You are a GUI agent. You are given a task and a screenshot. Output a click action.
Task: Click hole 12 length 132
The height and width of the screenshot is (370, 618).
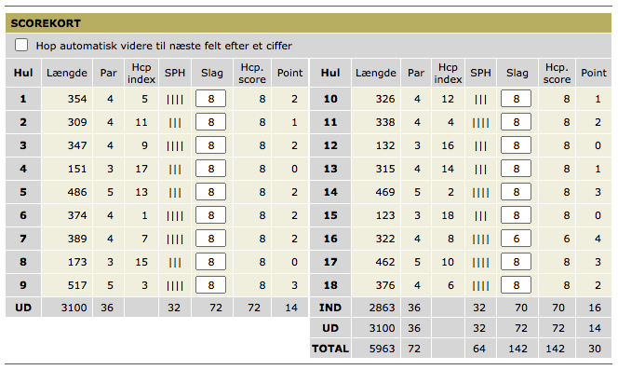coord(385,145)
